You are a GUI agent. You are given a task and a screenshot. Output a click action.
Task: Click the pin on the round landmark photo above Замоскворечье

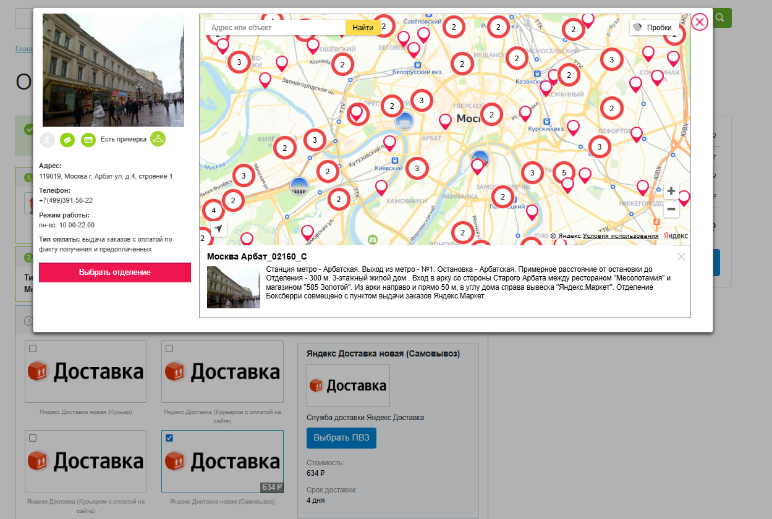pyautogui.click(x=478, y=166)
